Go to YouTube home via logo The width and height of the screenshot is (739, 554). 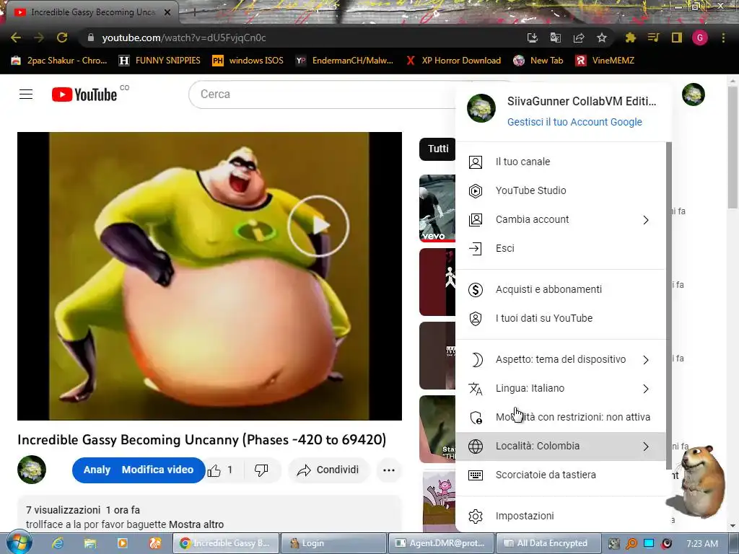pyautogui.click(x=84, y=94)
